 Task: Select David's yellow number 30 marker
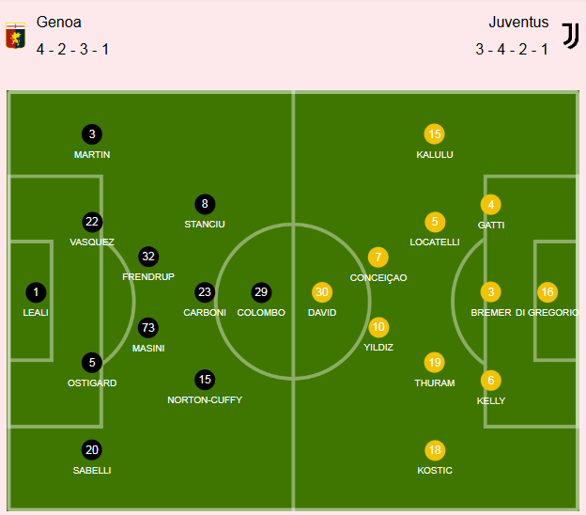tap(322, 292)
